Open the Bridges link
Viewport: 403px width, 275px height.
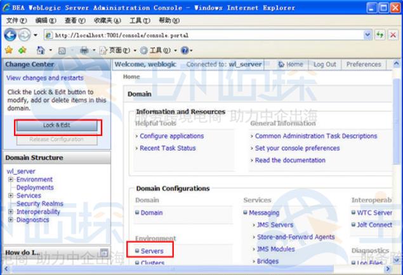[x=268, y=261]
